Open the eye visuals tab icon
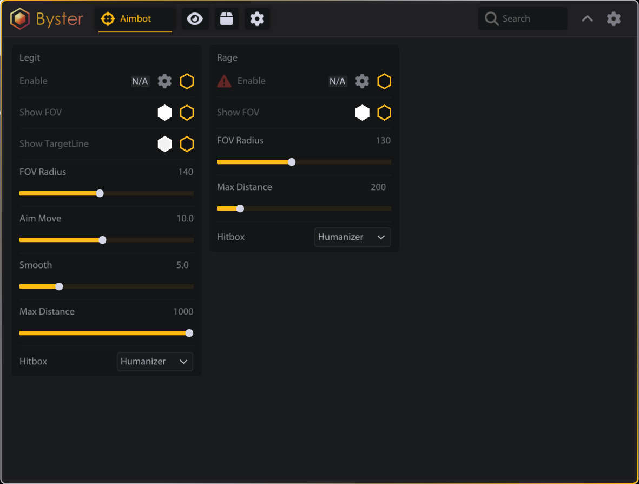The width and height of the screenshot is (639, 484). (x=195, y=19)
